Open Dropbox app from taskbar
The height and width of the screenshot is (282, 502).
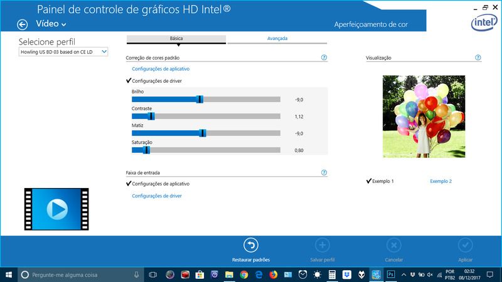coord(347,274)
